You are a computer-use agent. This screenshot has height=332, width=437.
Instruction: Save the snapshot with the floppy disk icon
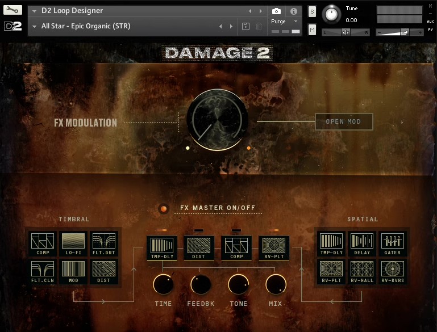[245, 27]
